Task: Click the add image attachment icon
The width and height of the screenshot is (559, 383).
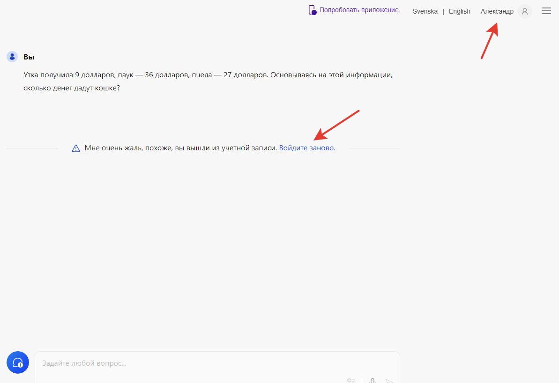Action: (x=351, y=381)
